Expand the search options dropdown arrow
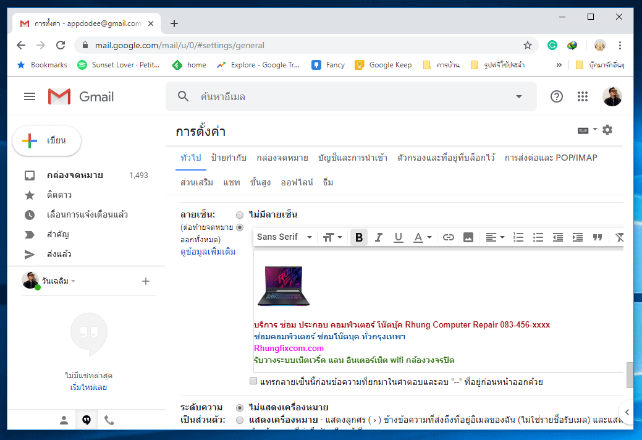The height and width of the screenshot is (440, 642). click(x=519, y=96)
